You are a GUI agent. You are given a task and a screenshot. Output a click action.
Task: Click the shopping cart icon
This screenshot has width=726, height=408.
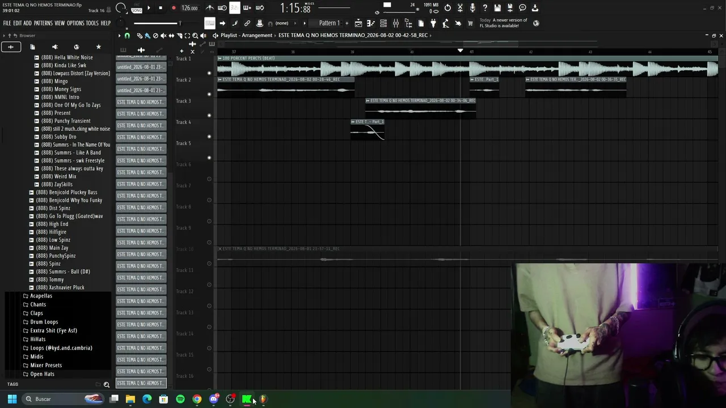pos(470,23)
